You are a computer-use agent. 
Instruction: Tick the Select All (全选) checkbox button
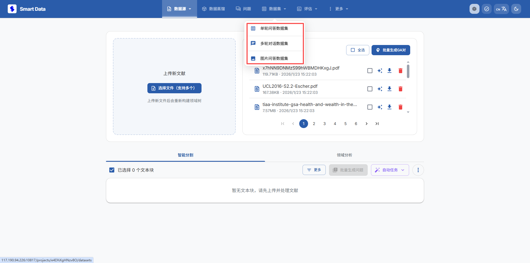pyautogui.click(x=357, y=50)
